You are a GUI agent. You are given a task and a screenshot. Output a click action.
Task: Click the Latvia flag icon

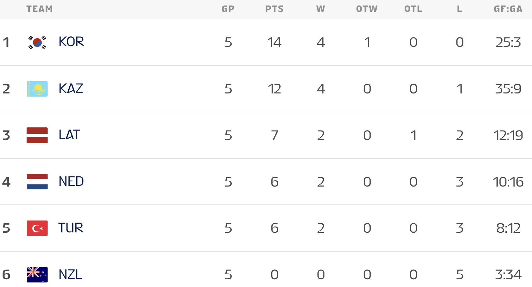pos(37,135)
